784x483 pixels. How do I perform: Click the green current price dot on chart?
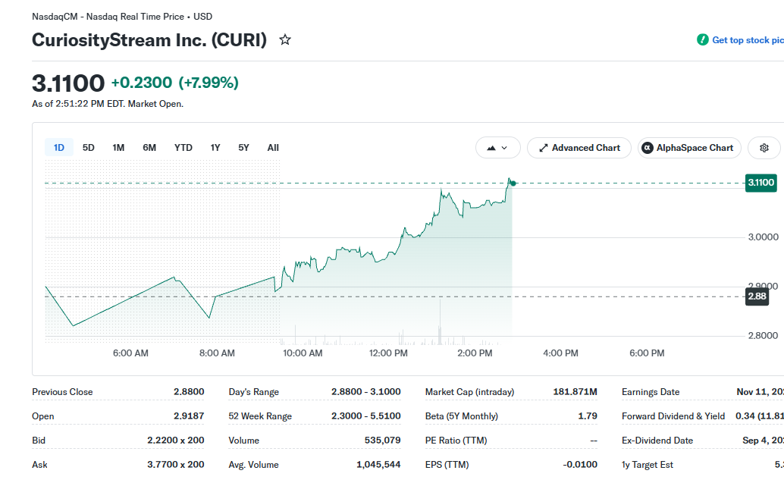click(x=513, y=183)
